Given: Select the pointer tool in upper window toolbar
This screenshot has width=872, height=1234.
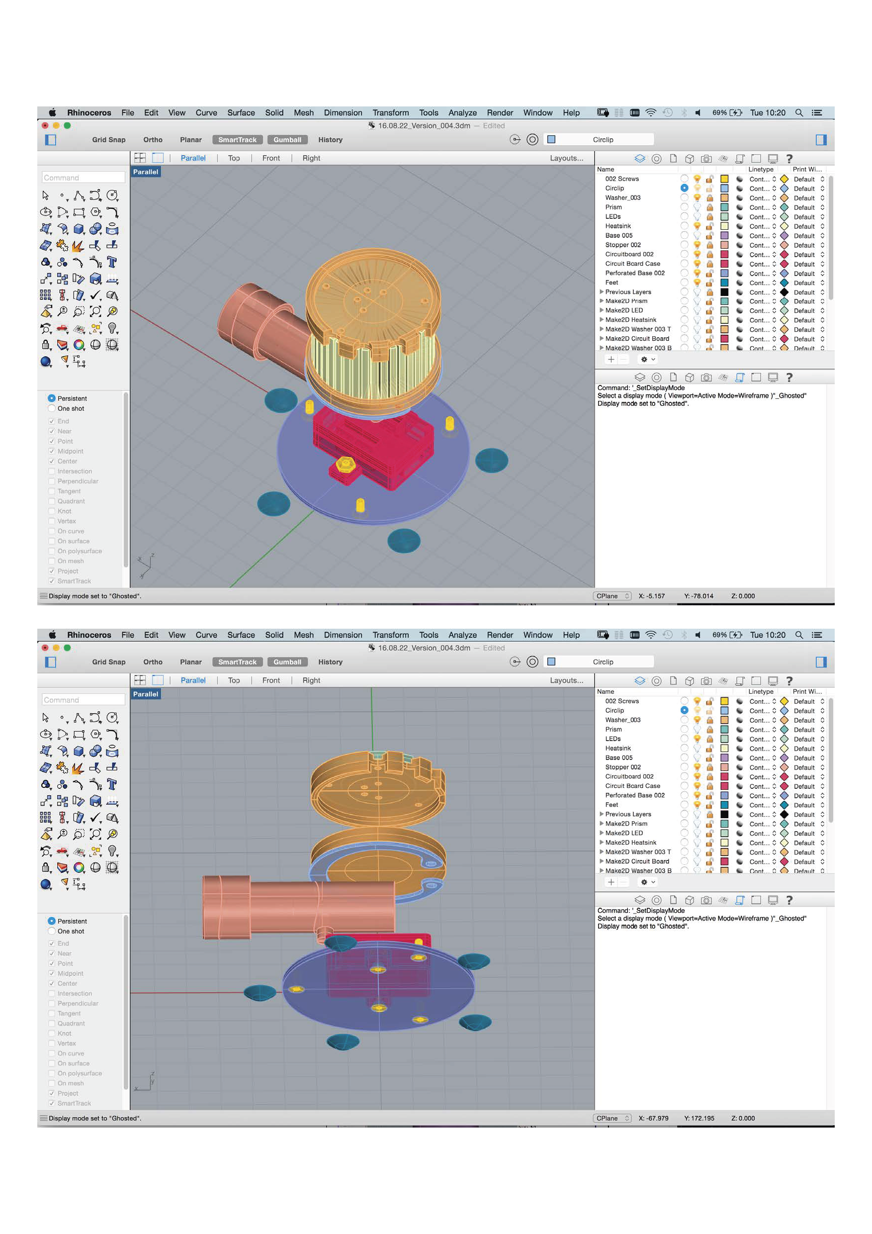Looking at the screenshot, I should point(46,195).
